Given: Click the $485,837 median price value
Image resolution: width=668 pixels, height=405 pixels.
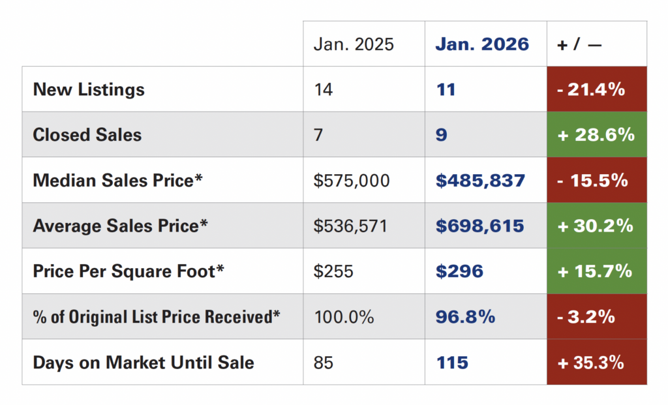Looking at the screenshot, I should tap(480, 180).
